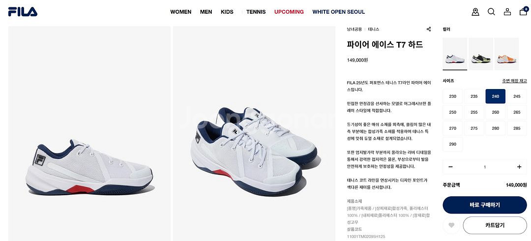531x241 pixels.
Task: Select shoe size 230
Action: 452,96
